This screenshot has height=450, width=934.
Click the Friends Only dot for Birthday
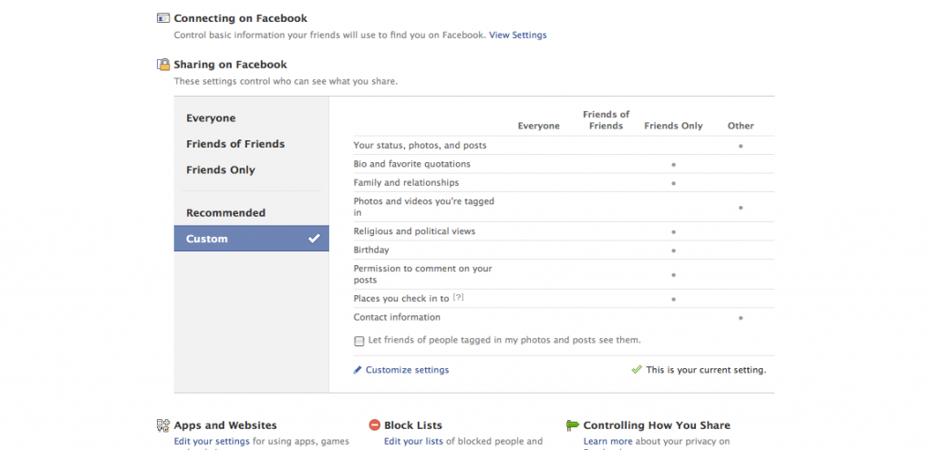pos(673,250)
